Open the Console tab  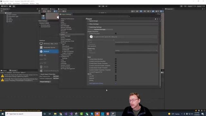point(13,71)
